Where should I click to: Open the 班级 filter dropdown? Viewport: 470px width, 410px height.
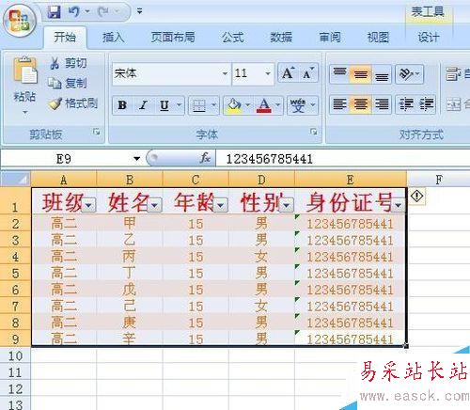88,205
